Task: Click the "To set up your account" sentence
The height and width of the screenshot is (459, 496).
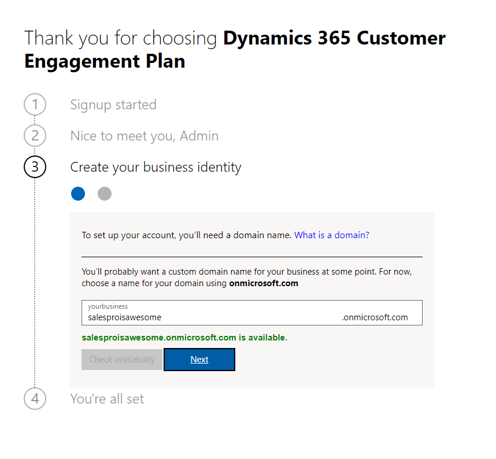Action: tap(187, 235)
